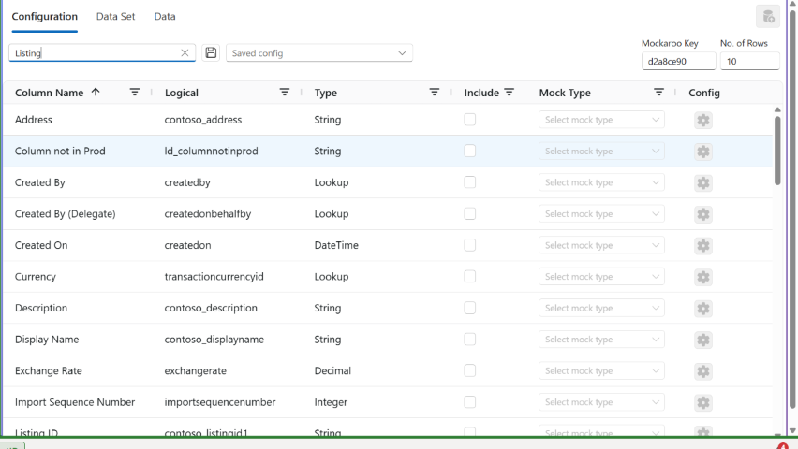Screen dimensions: 798x449
Task: Open config gear for Created On row
Action: [x=702, y=246]
